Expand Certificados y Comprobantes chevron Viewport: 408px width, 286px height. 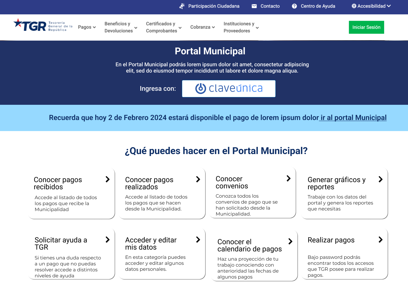pos(180,28)
